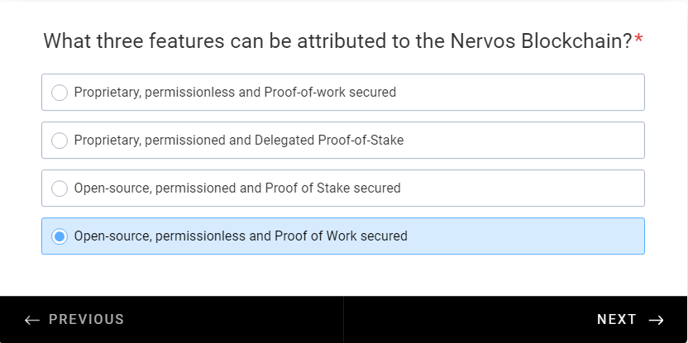Click the text 'Proprietary, permissionless and Proof-of-work secured'
Viewport: 688px width, 343px height.
coord(235,93)
